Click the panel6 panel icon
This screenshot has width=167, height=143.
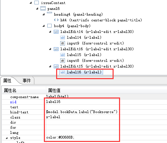43,8
